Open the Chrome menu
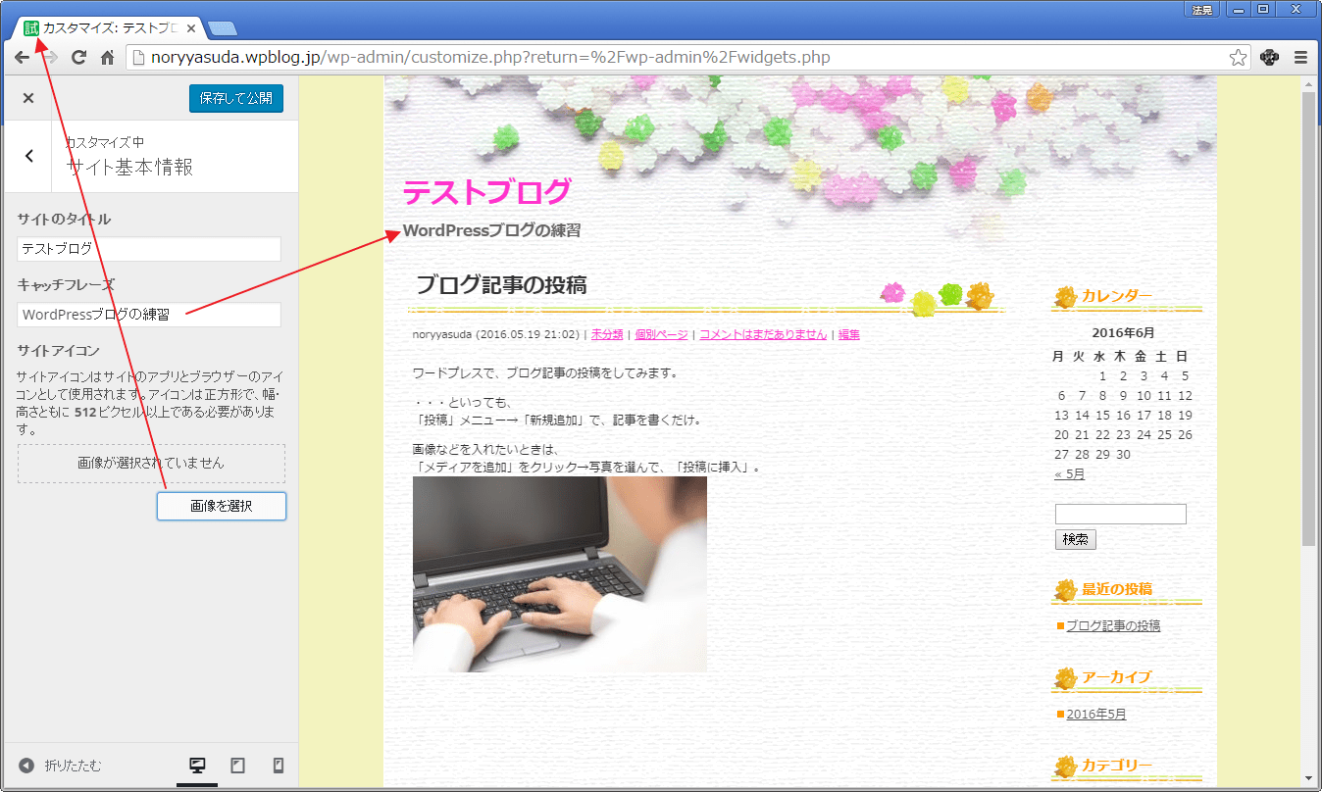1322x792 pixels. coord(1300,57)
